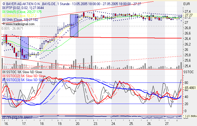197x126 pixels.
Task: Click the blue legend icon beside SSTOC(3)
Action: [4, 80]
